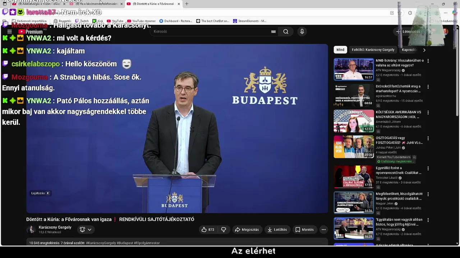Open options for the OSZTOGATÁS vagy FOSZTOGATÁS video
460x258 pixels.
[428, 138]
